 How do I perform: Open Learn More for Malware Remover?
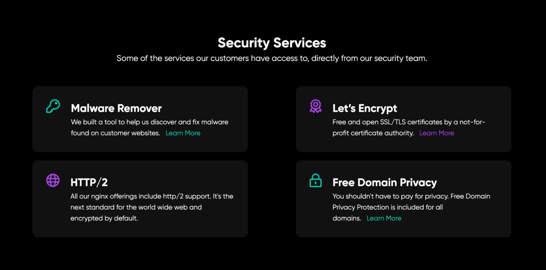[x=183, y=133]
